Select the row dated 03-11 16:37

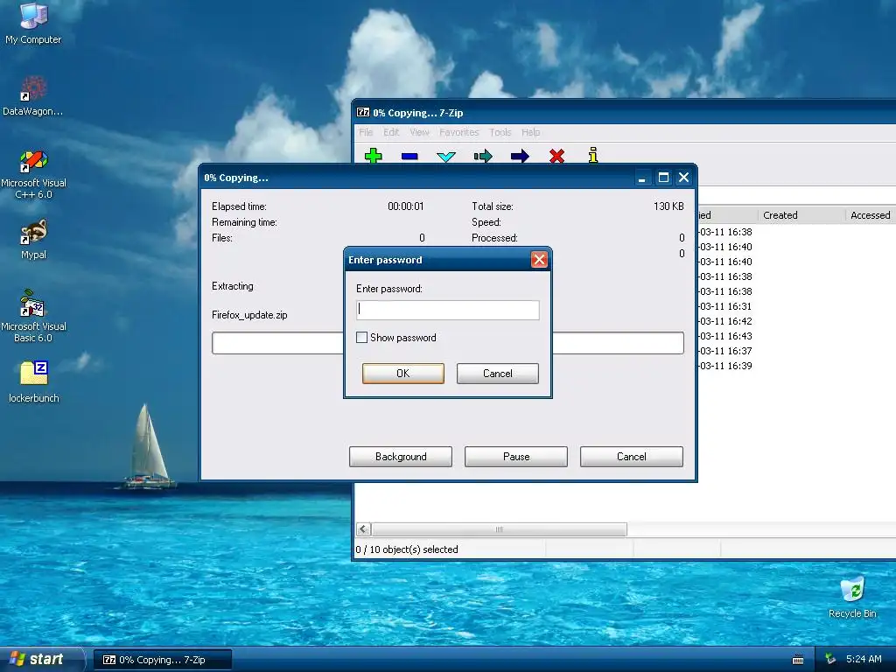point(725,351)
